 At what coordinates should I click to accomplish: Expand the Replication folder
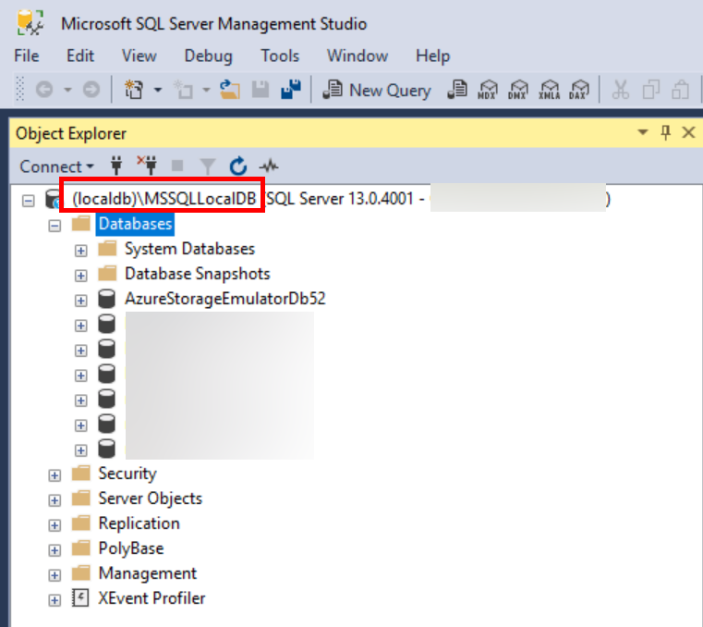point(55,525)
